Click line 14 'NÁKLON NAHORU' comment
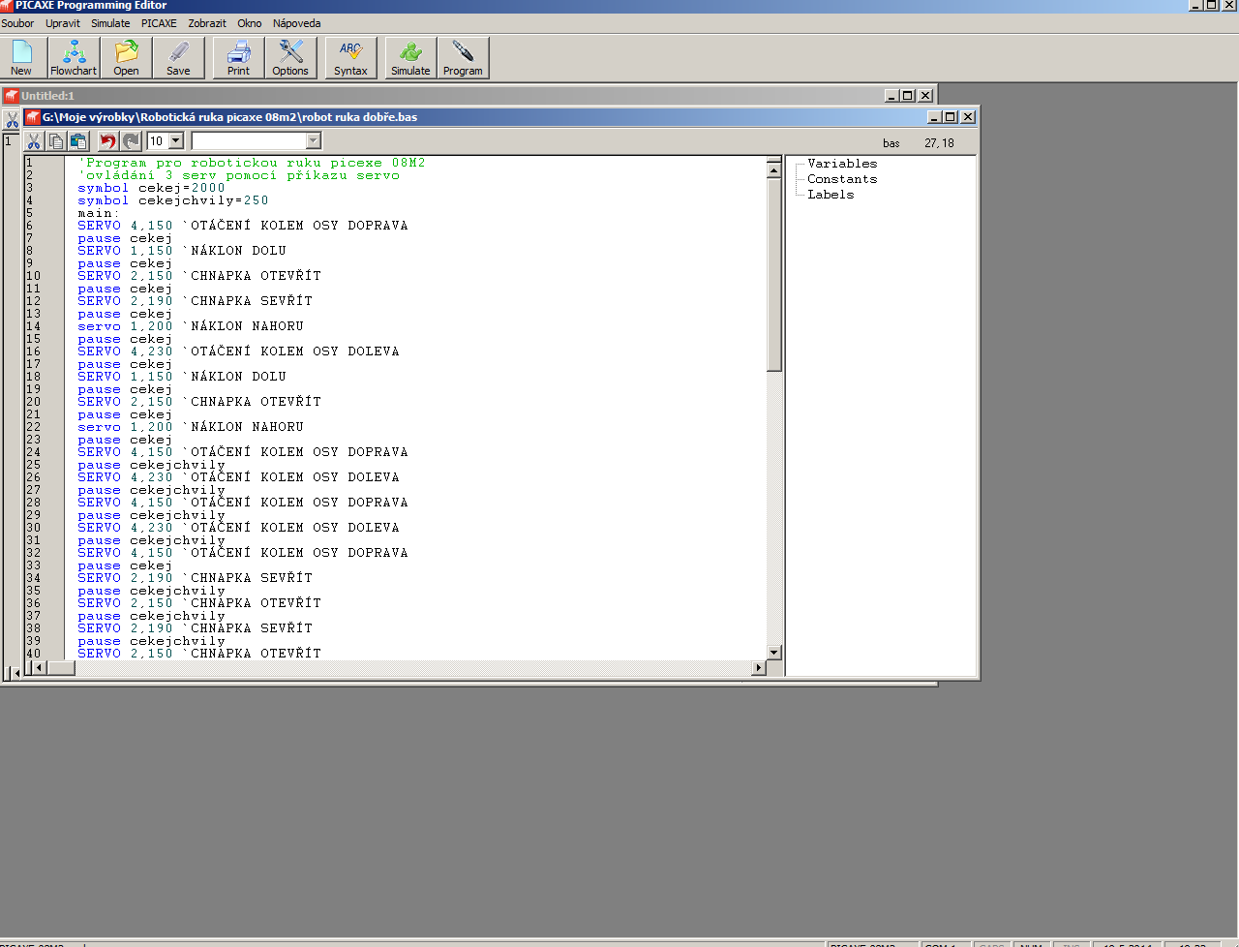Image resolution: width=1239 pixels, height=947 pixels. [x=243, y=326]
